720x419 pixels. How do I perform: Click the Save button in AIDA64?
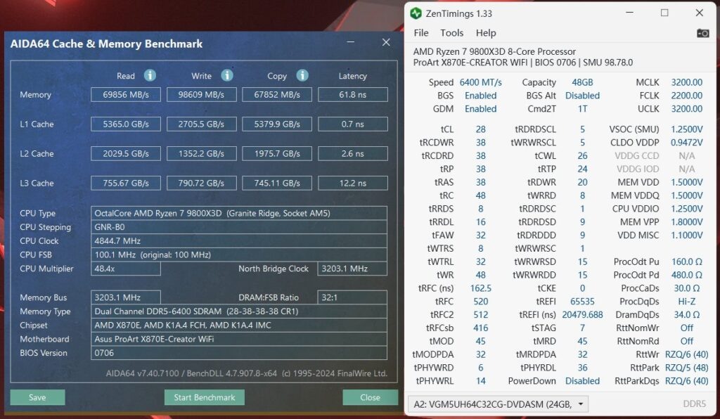(38, 397)
